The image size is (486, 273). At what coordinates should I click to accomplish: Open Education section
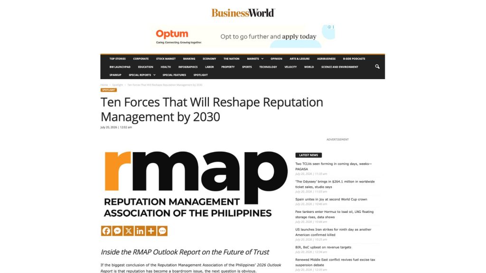pyautogui.click(x=145, y=67)
